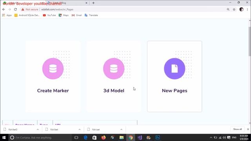Switch to Chrome in the taskbar
251x141 pixels.
[131, 137]
